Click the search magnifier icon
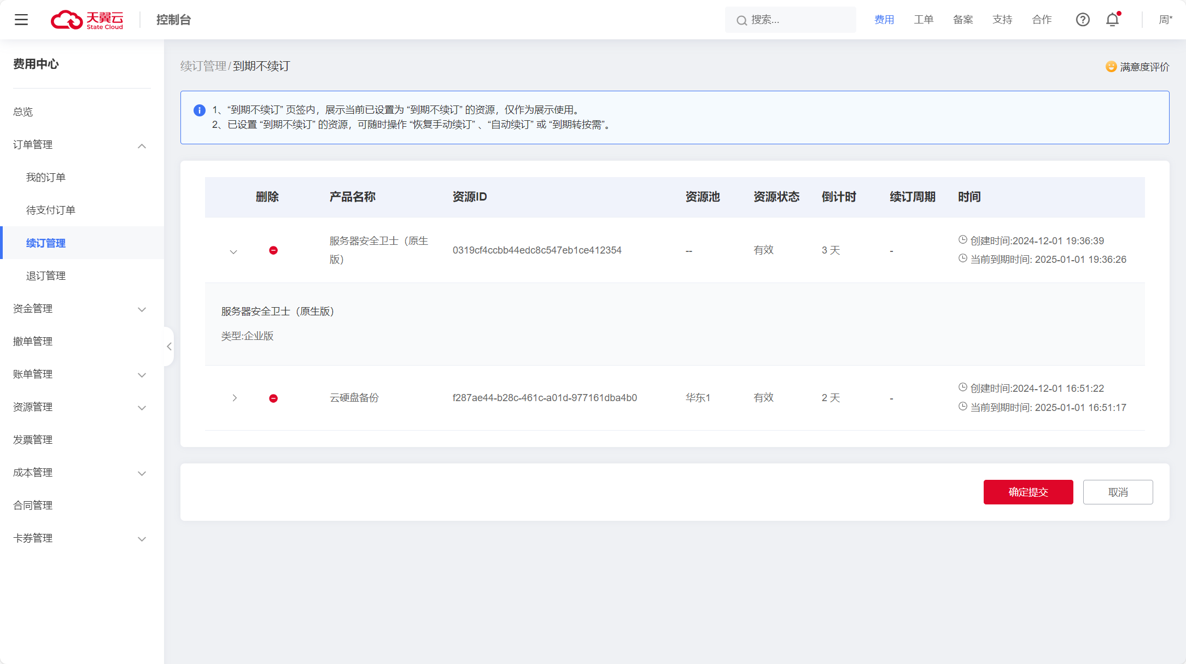 (741, 20)
